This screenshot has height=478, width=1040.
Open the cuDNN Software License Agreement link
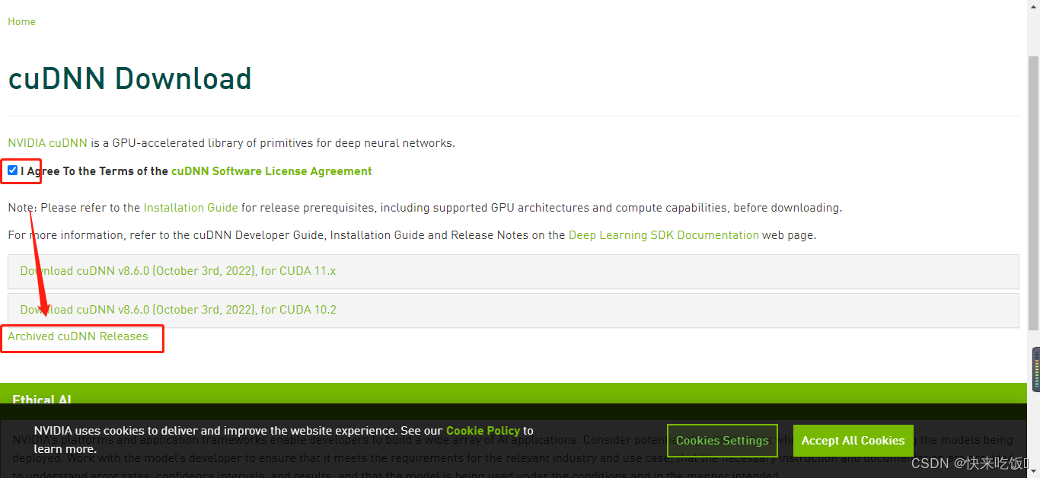click(271, 171)
